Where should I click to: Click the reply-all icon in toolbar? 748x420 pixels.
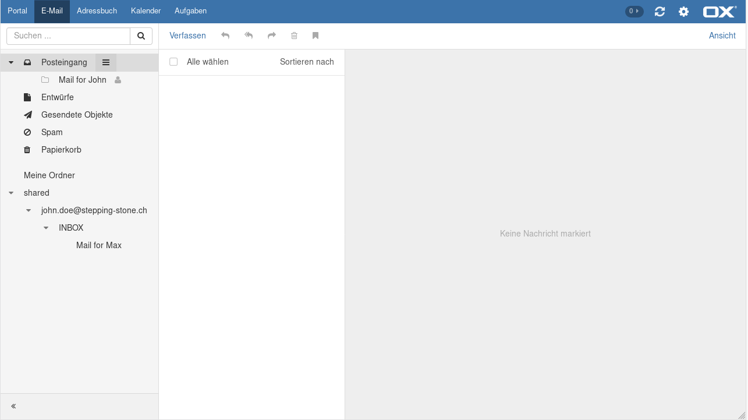249,36
